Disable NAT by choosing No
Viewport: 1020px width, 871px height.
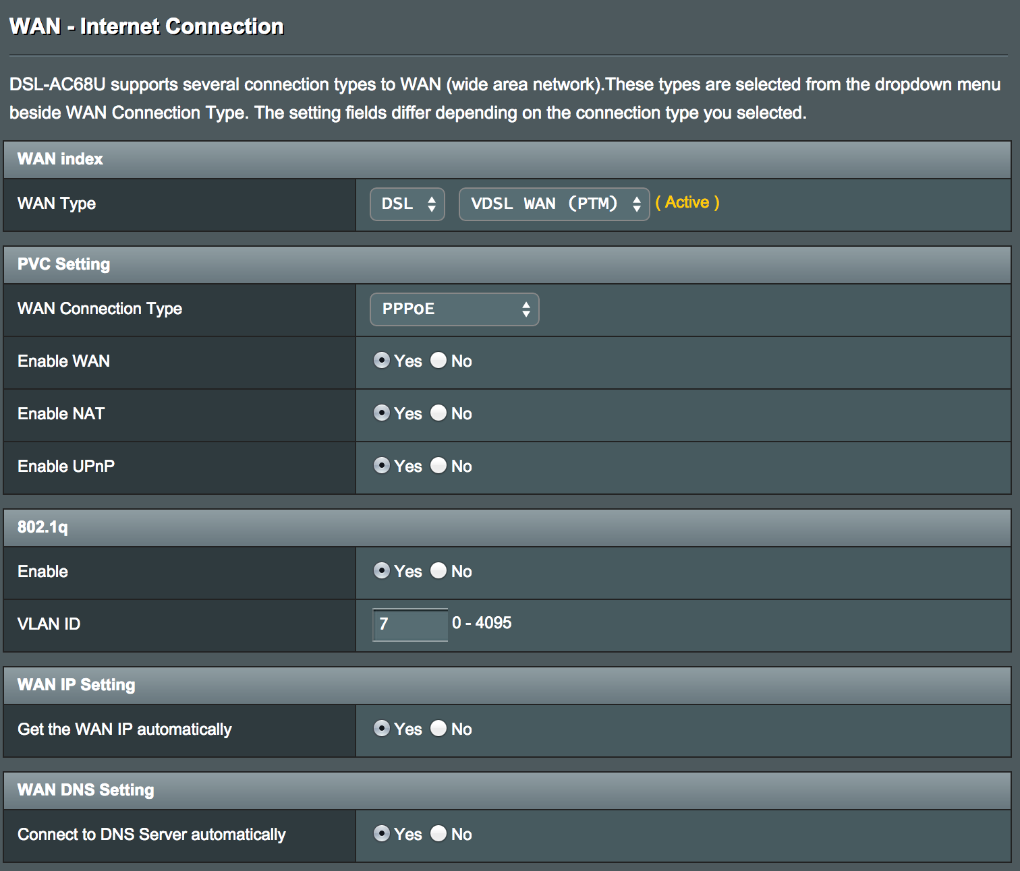[438, 413]
